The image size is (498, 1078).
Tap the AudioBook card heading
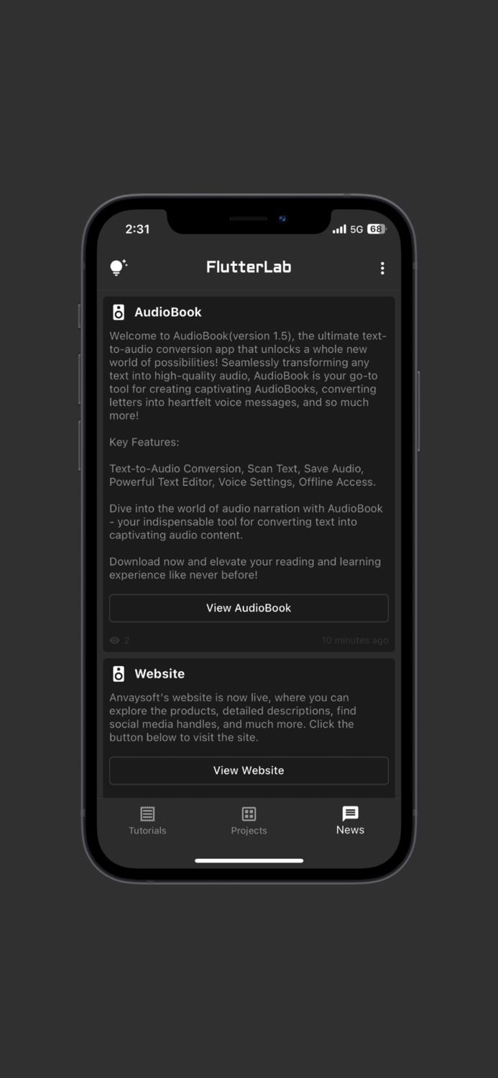click(x=168, y=312)
